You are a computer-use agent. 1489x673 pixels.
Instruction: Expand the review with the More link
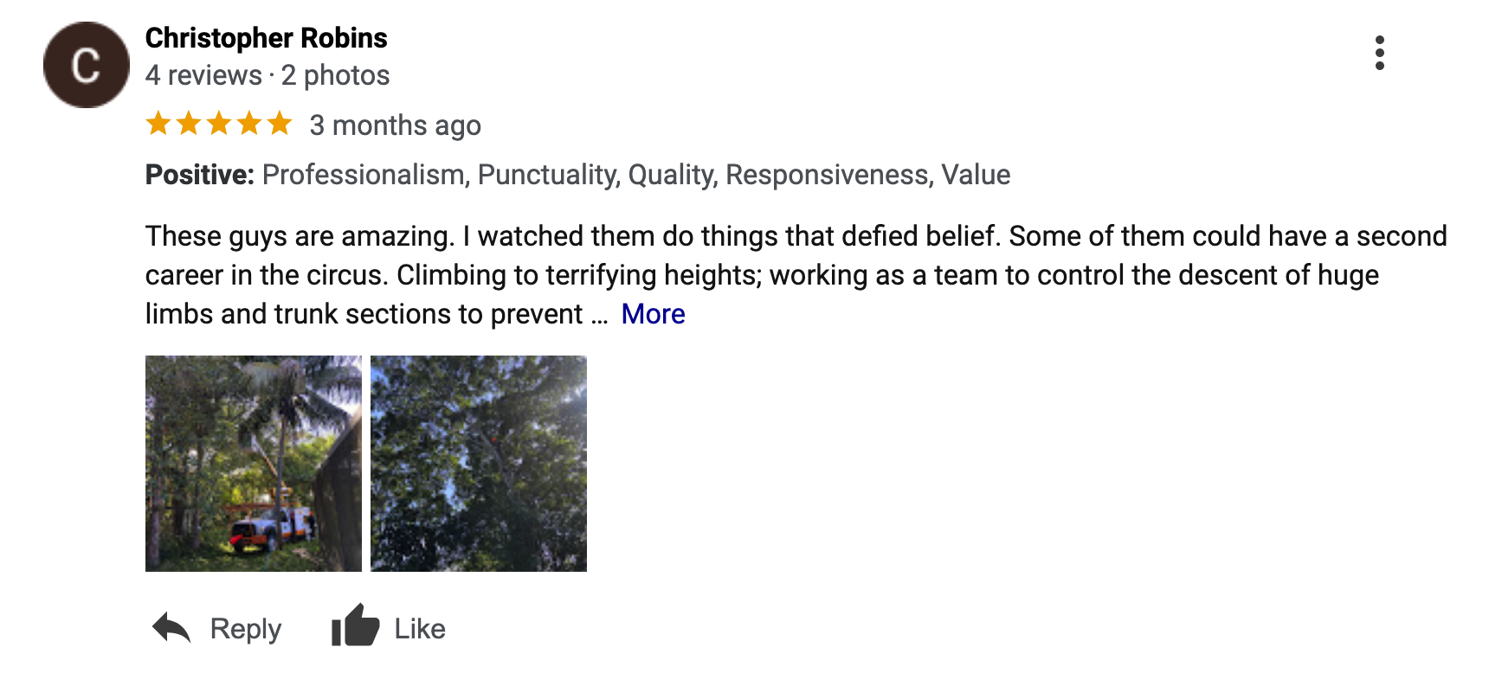pos(653,314)
